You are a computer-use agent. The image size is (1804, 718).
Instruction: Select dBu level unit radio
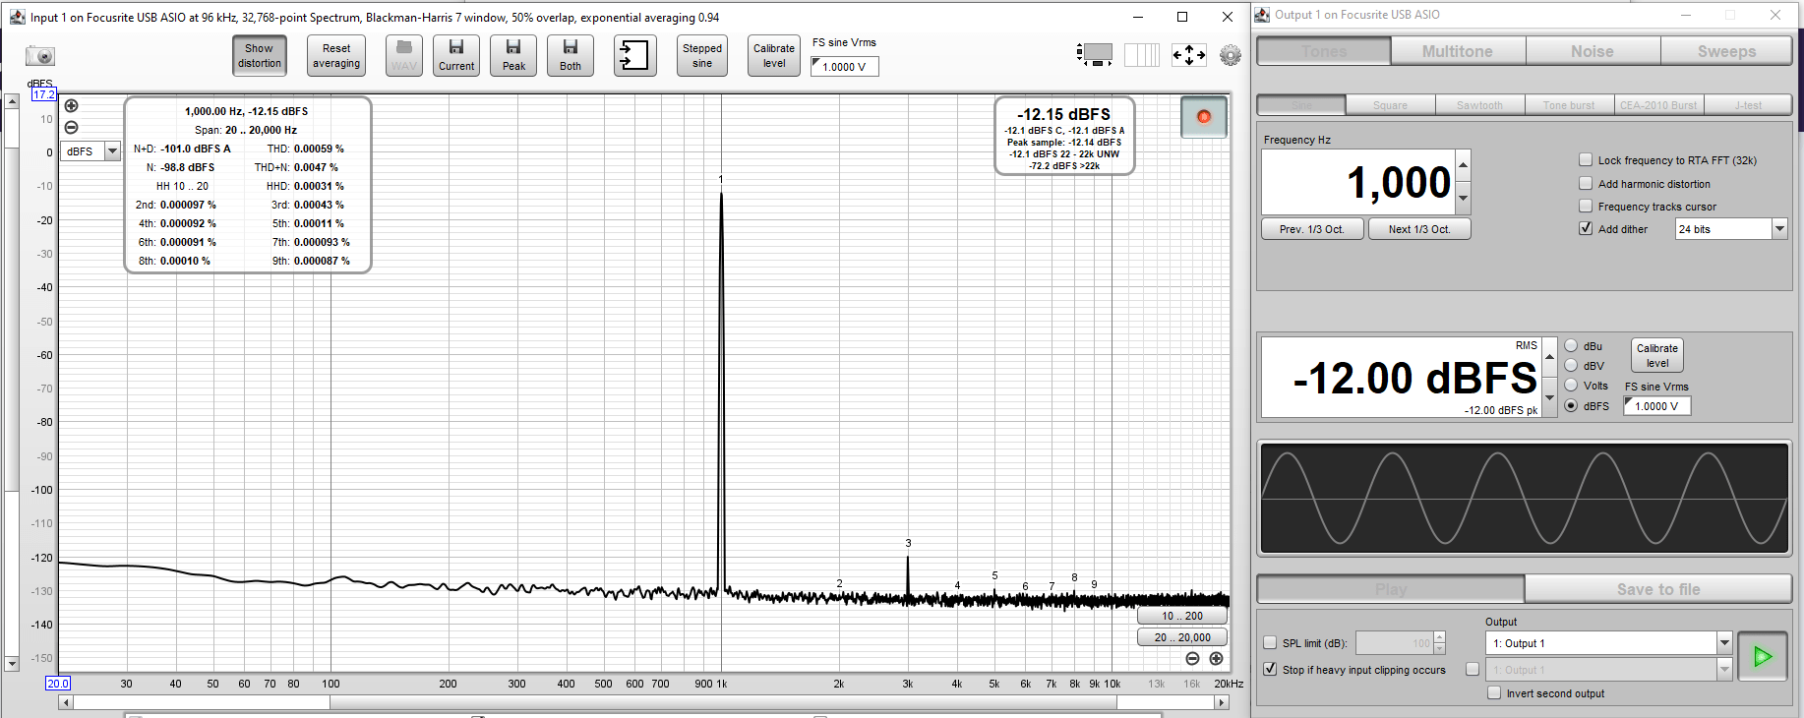tap(1571, 346)
